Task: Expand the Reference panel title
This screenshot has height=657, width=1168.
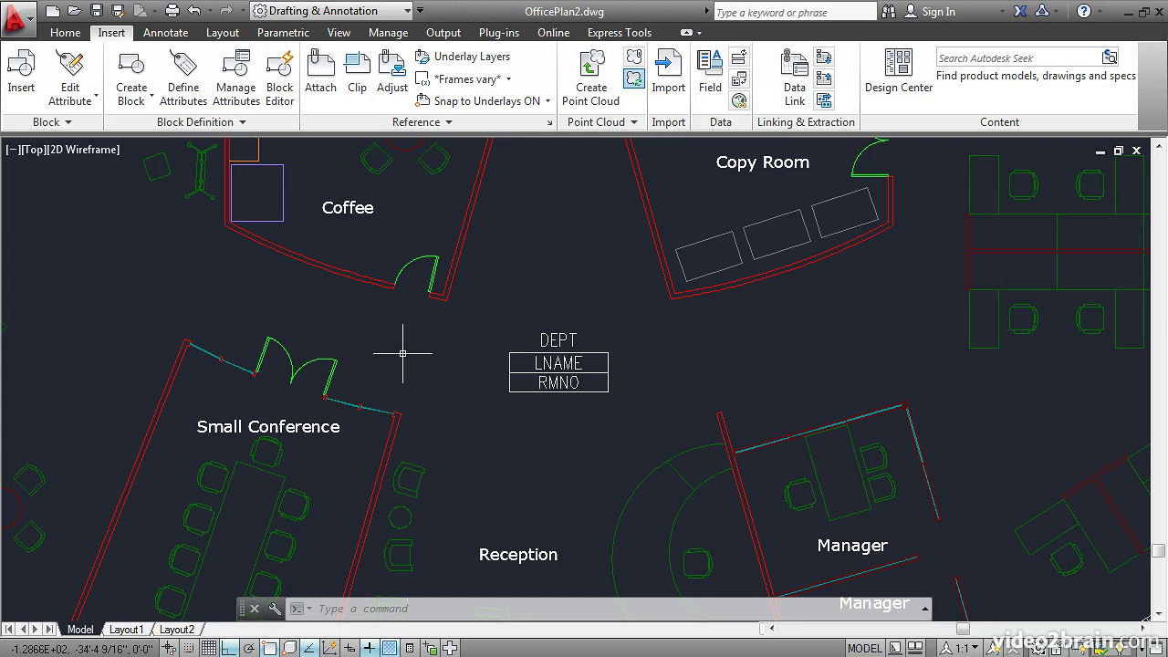Action: click(422, 122)
